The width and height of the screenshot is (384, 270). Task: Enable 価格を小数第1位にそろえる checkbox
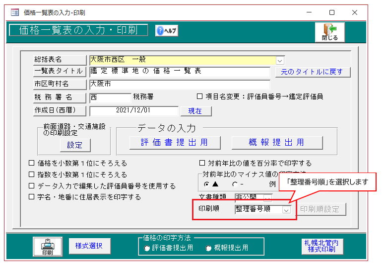point(32,163)
